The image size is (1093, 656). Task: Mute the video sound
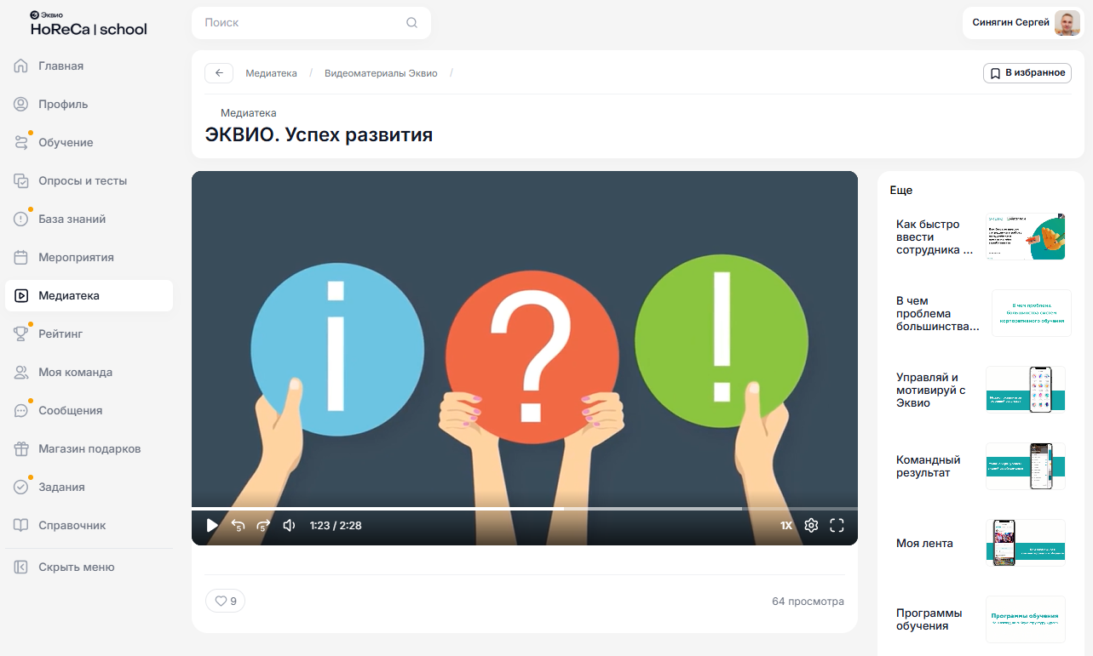coord(289,526)
